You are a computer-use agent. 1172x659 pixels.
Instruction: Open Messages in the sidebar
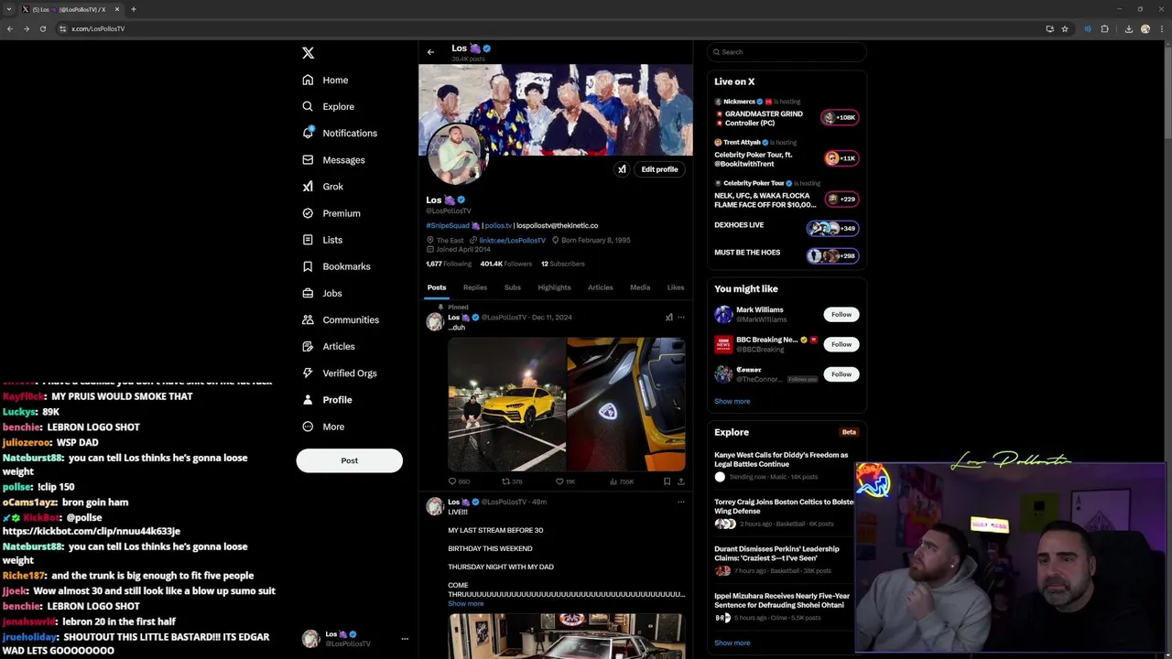(333, 159)
